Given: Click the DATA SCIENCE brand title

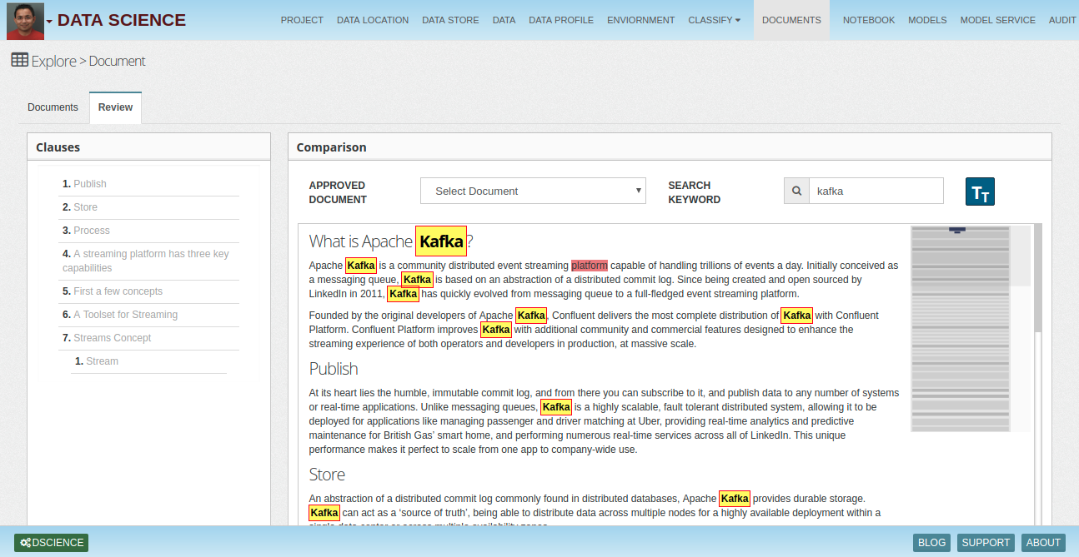Looking at the screenshot, I should [x=122, y=20].
